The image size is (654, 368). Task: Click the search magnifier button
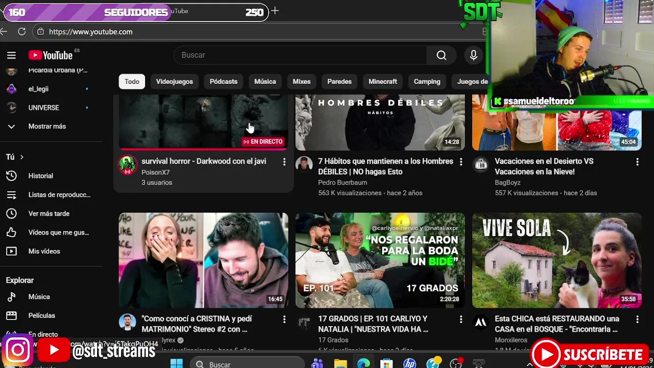tap(441, 55)
